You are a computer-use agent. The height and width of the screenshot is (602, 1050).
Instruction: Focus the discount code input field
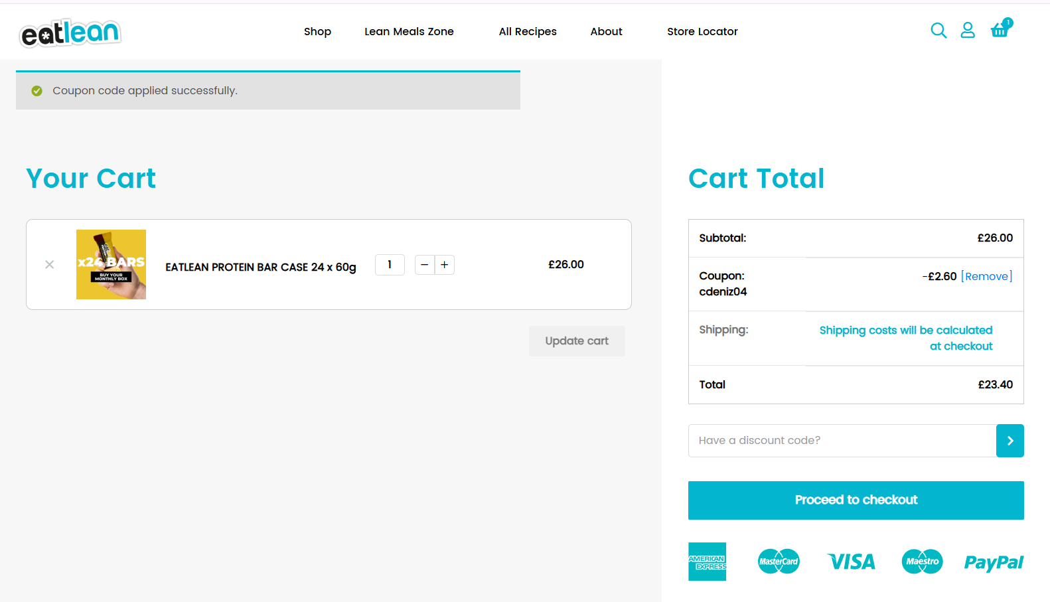(842, 441)
